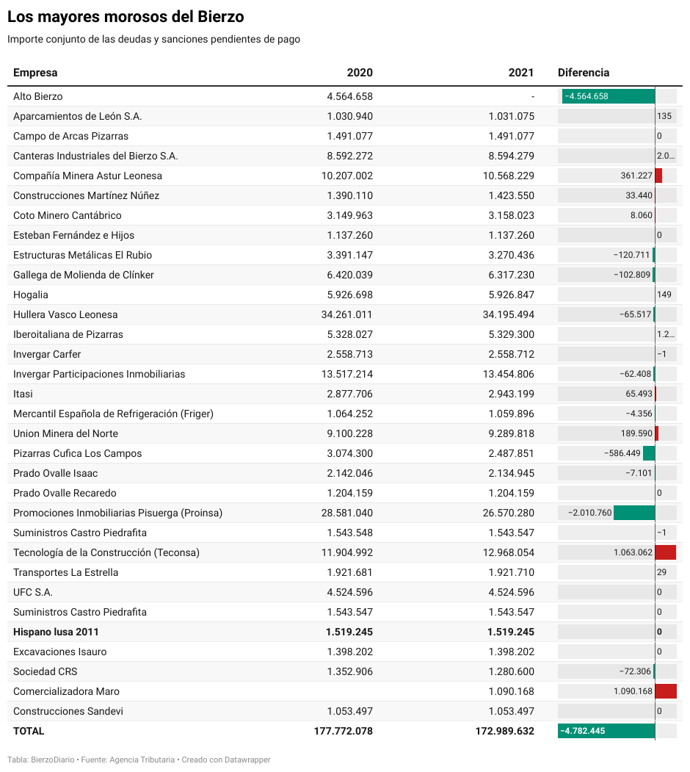Select the total 2021 value 172.989.632

click(x=505, y=731)
